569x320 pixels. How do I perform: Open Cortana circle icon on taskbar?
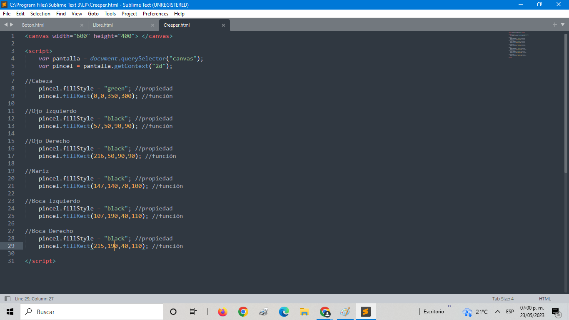click(173, 312)
